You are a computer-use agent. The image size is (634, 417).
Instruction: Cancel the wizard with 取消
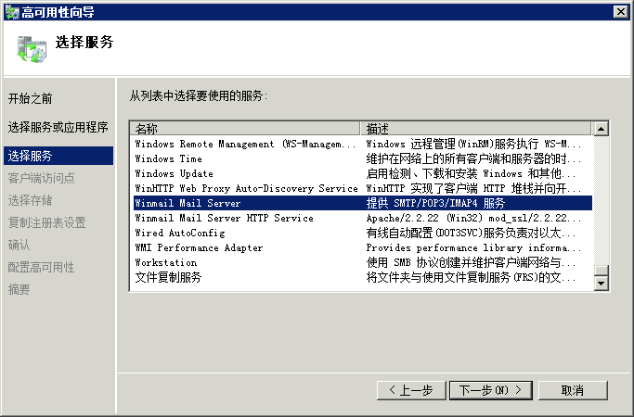pyautogui.click(x=573, y=390)
